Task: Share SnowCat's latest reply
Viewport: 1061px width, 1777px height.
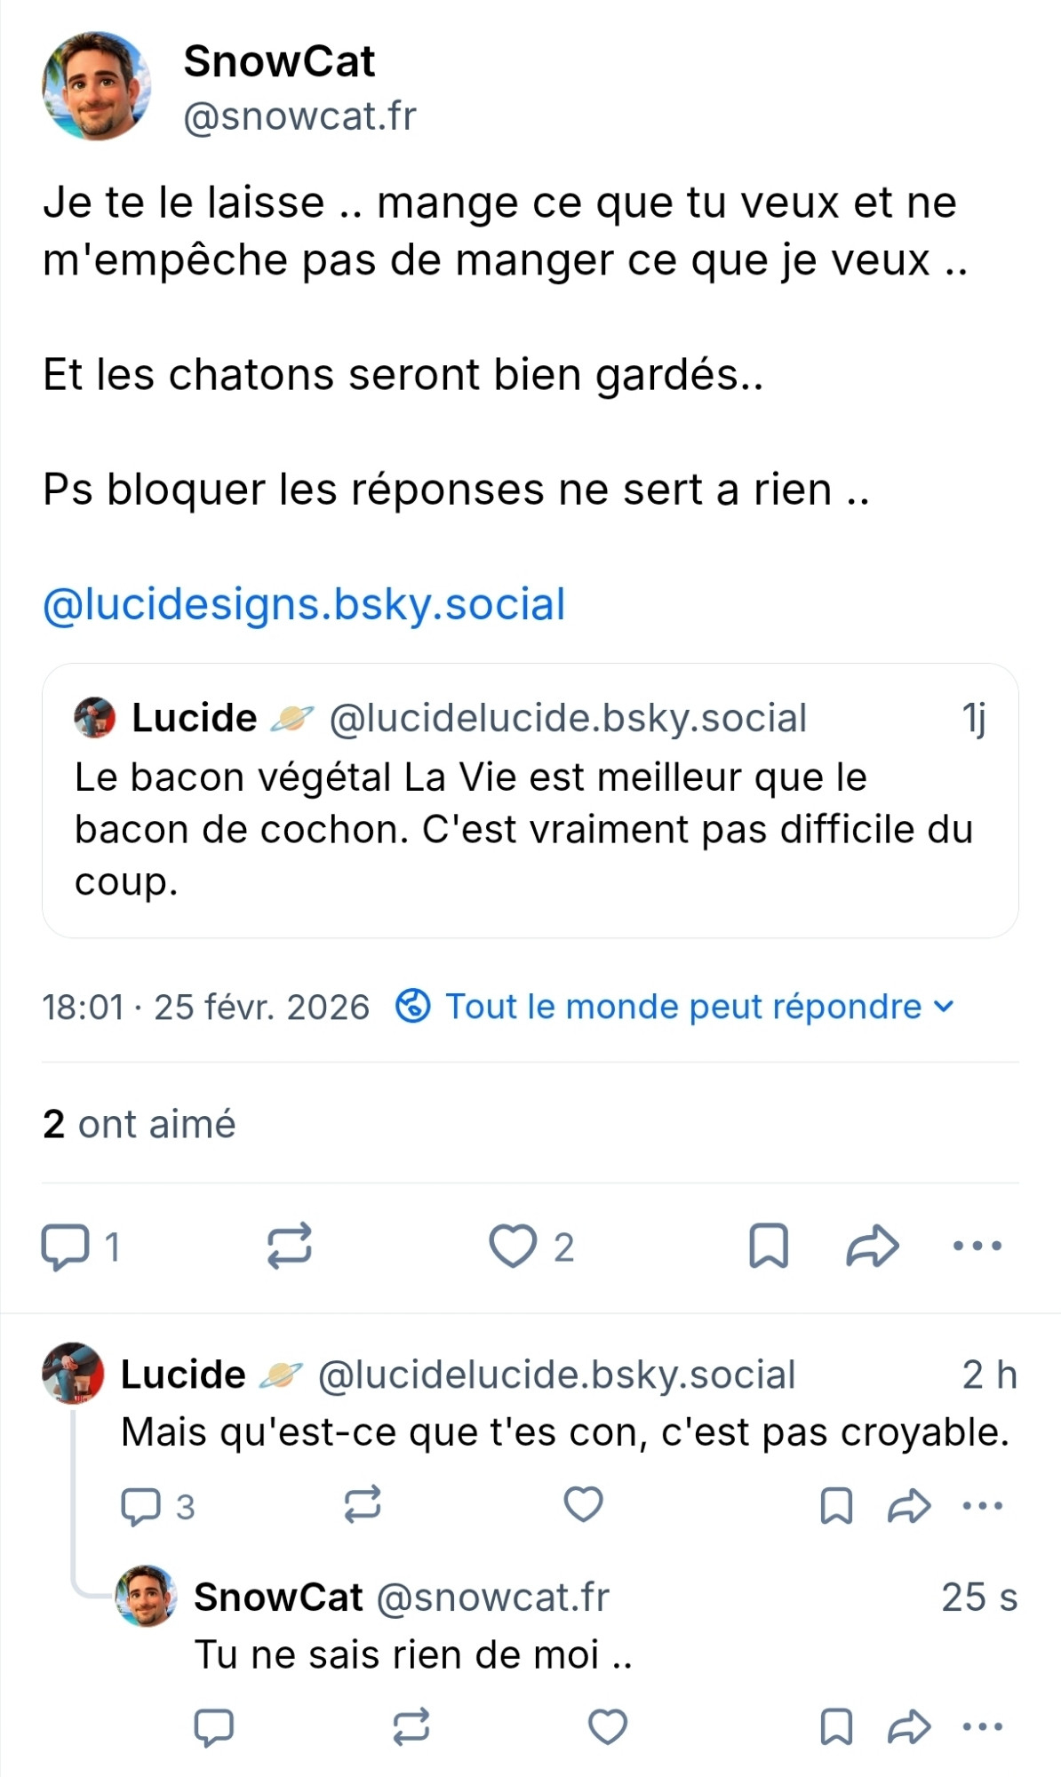Action: click(x=909, y=1726)
